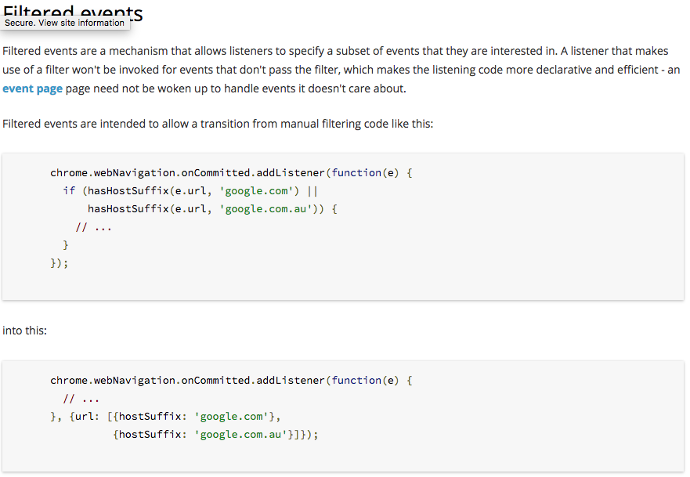Screen dimensions: 690x477
Task: Click the first code block's addListener line
Action: click(230, 173)
